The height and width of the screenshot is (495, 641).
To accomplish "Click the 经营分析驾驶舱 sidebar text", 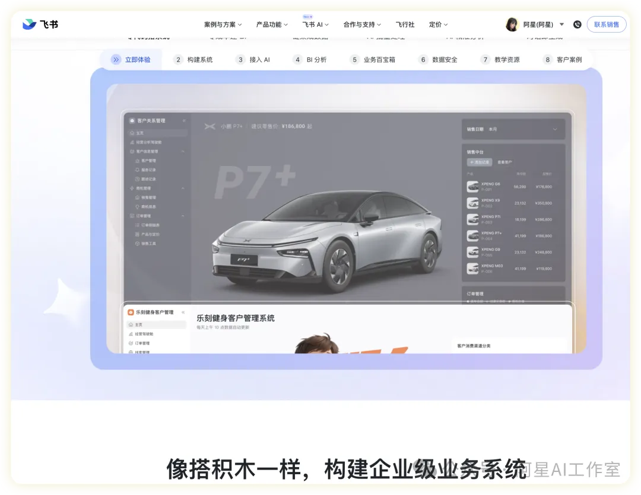I will point(149,142).
